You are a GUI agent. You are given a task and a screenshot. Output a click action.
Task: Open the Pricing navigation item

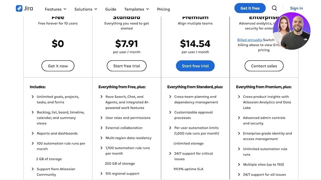tap(164, 9)
